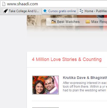The image size is (107, 108).
Task: Click the second story thumbnail at bottom
Action: point(45,108)
